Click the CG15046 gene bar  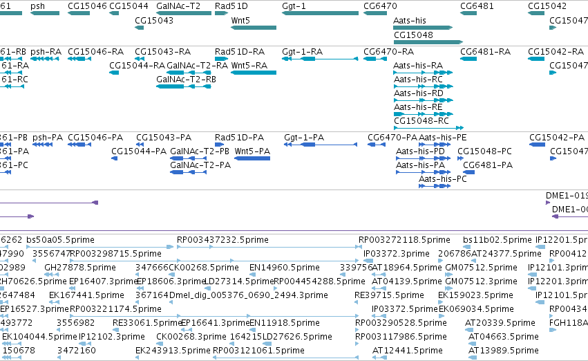79,13
